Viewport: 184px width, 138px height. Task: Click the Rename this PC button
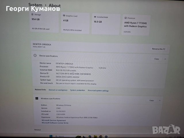[x=159, y=49]
